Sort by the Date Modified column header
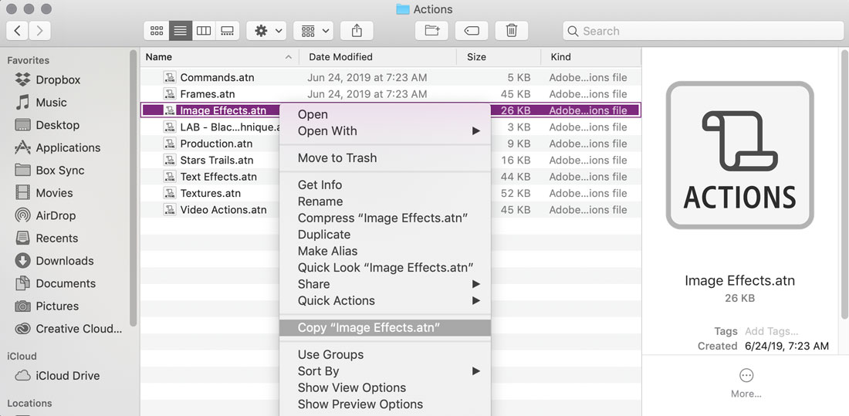Image resolution: width=849 pixels, height=416 pixels. [x=378, y=57]
